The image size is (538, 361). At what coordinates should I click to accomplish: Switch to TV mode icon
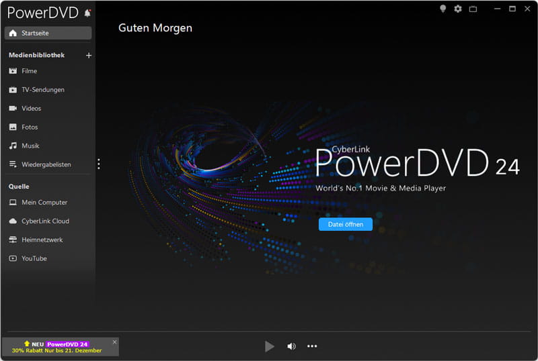tap(473, 9)
